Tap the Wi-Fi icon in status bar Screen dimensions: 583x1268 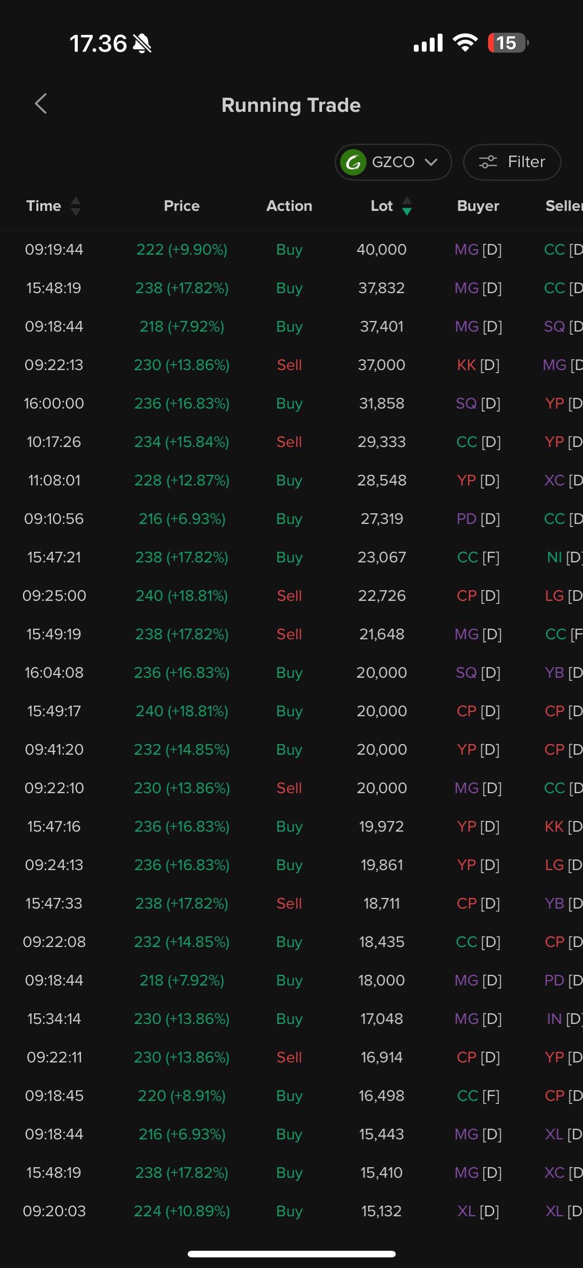tap(465, 43)
